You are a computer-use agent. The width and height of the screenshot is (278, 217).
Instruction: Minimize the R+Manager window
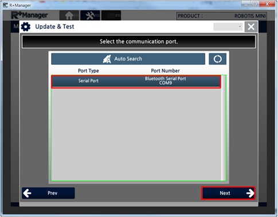click(246, 4)
